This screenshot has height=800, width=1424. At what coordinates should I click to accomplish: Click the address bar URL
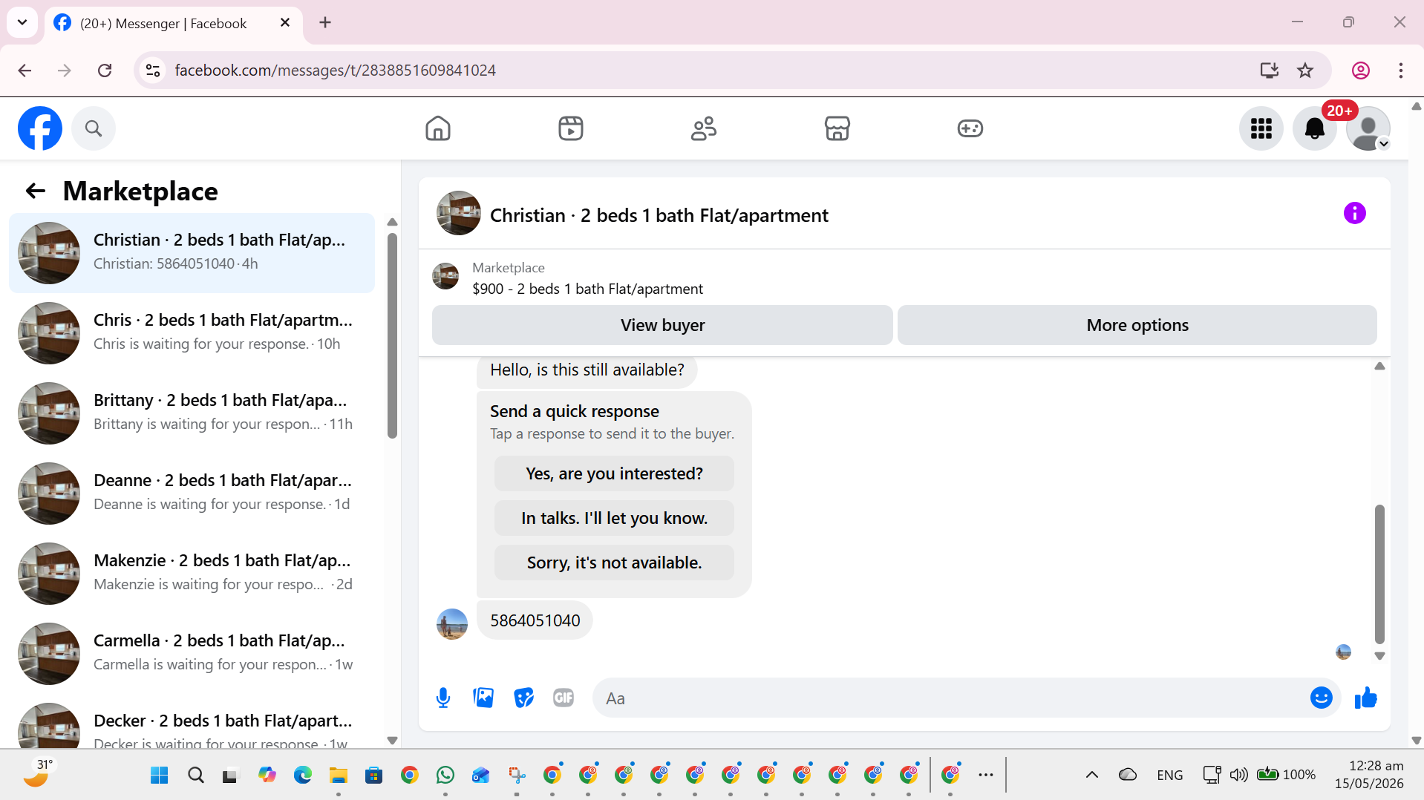(335, 71)
